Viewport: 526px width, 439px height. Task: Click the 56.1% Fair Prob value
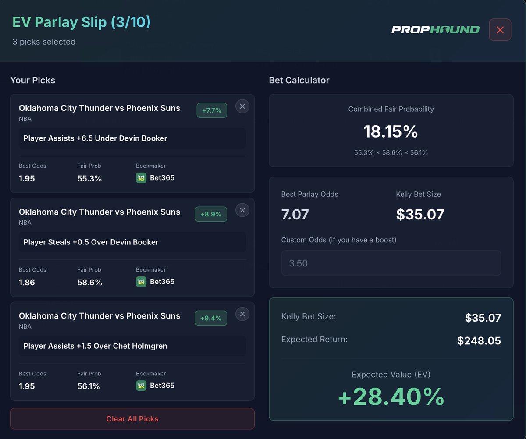pyautogui.click(x=89, y=386)
